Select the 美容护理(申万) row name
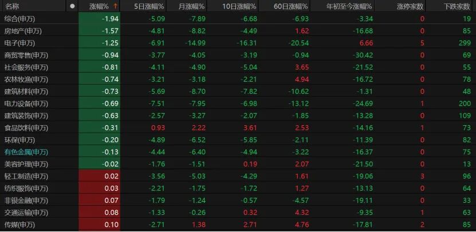 (26, 164)
